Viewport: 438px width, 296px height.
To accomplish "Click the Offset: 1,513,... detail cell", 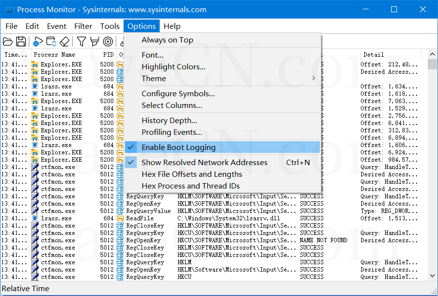I will (389, 218).
